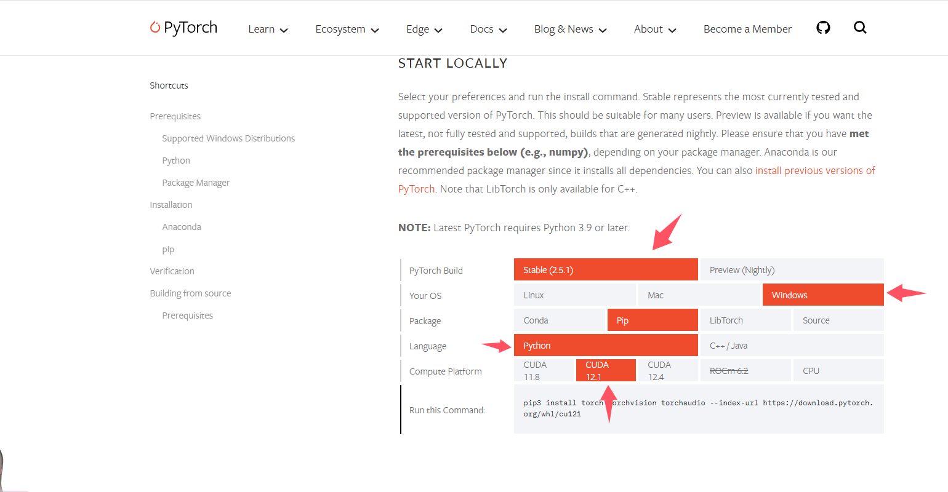948x492 pixels.
Task: Choose Python language option
Action: click(x=606, y=345)
